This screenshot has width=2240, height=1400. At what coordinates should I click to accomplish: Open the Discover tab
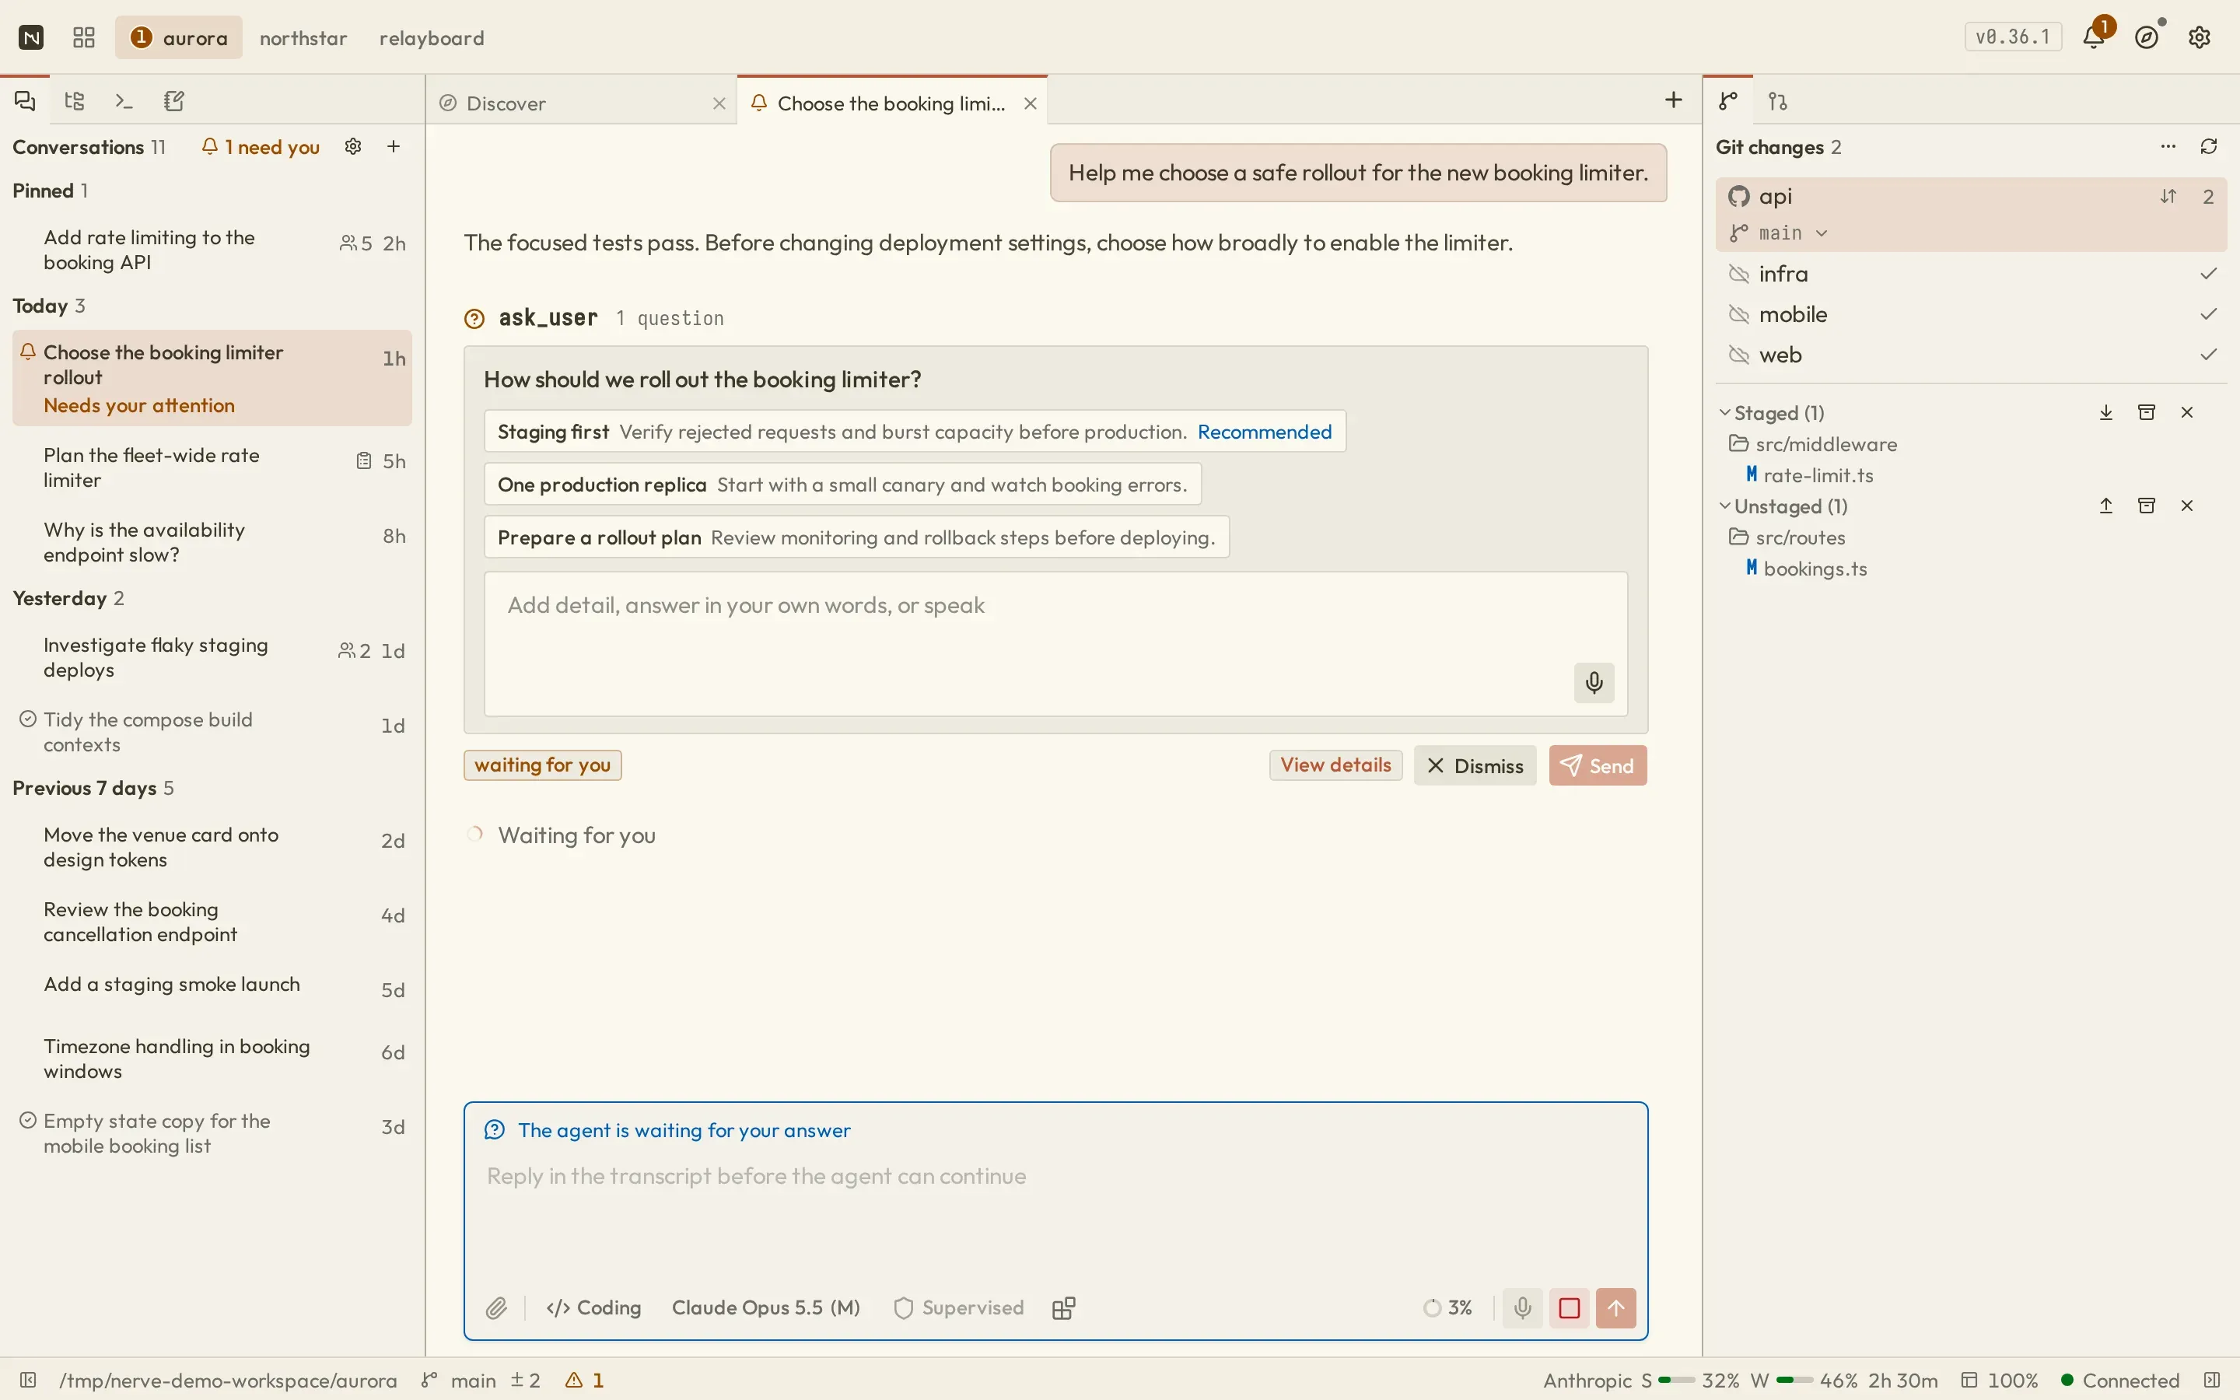coord(581,103)
